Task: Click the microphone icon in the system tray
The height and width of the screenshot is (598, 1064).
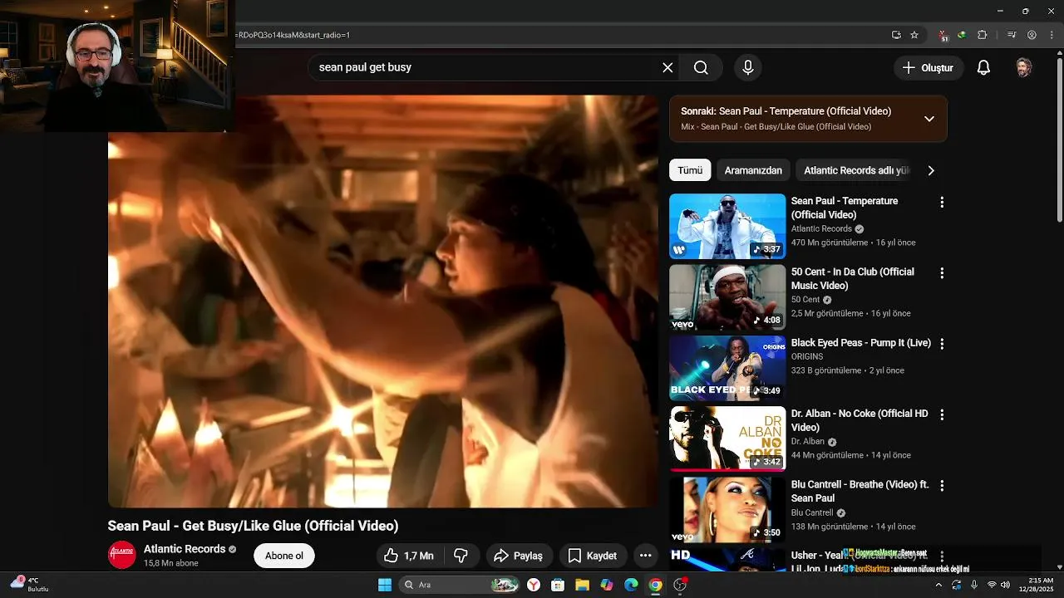Action: [x=973, y=585]
